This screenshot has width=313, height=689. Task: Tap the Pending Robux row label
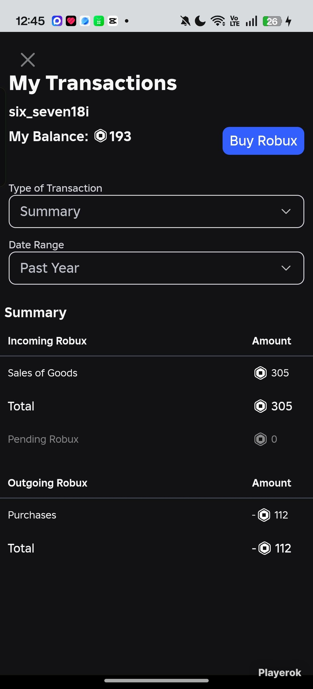click(43, 439)
